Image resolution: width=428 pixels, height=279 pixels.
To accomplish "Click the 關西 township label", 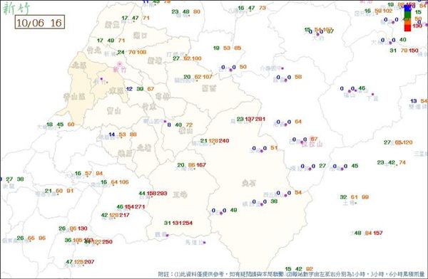I will pos(209,88).
